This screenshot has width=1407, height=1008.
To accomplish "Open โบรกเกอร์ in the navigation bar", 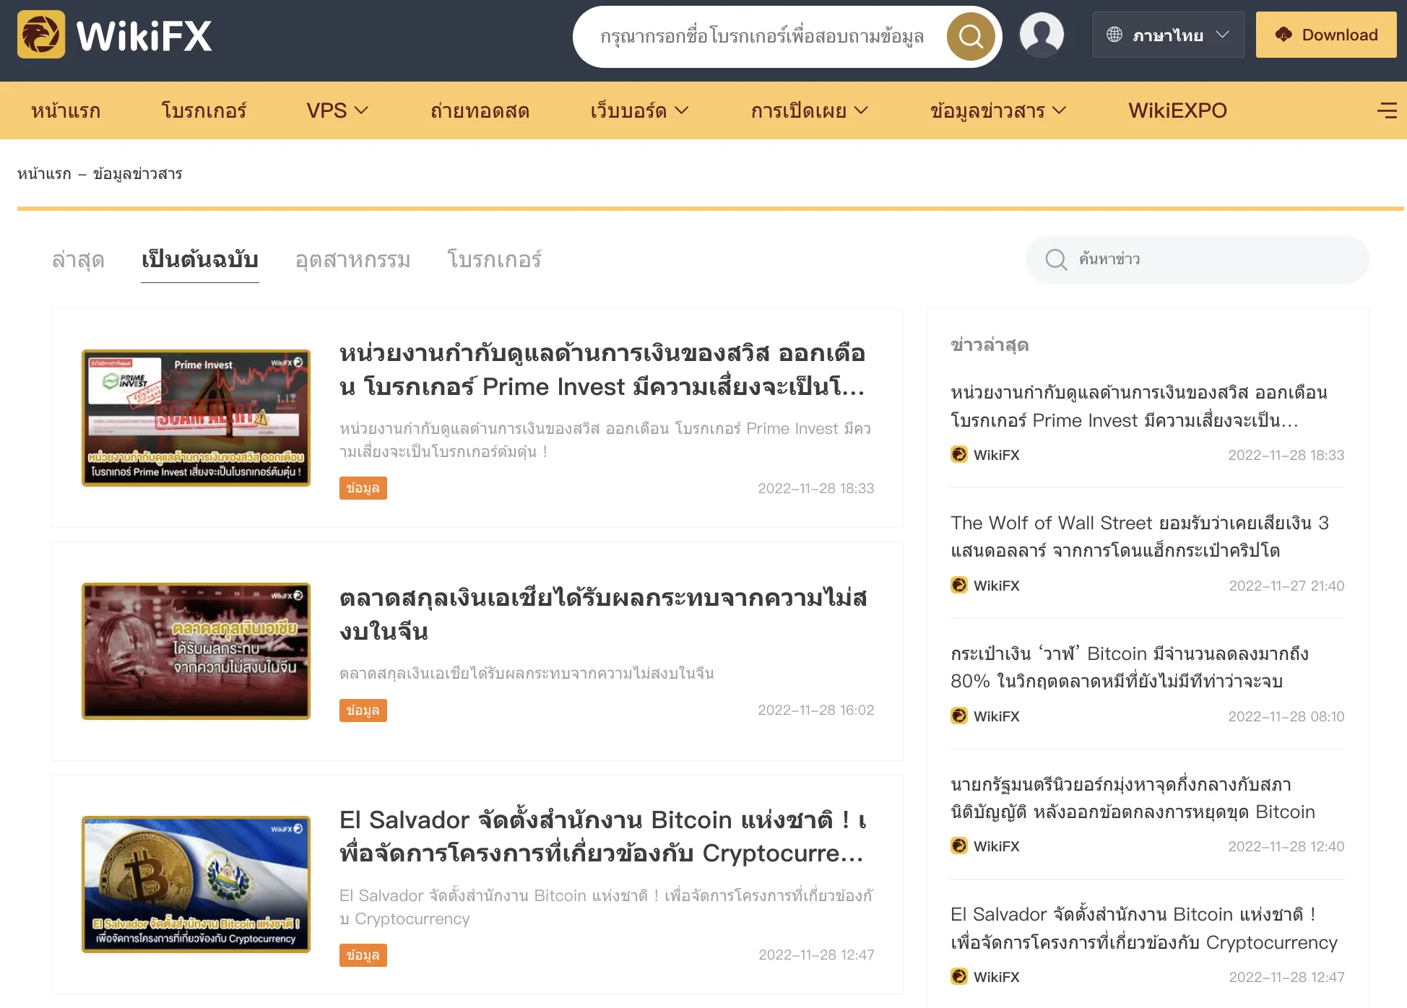I will [x=204, y=110].
